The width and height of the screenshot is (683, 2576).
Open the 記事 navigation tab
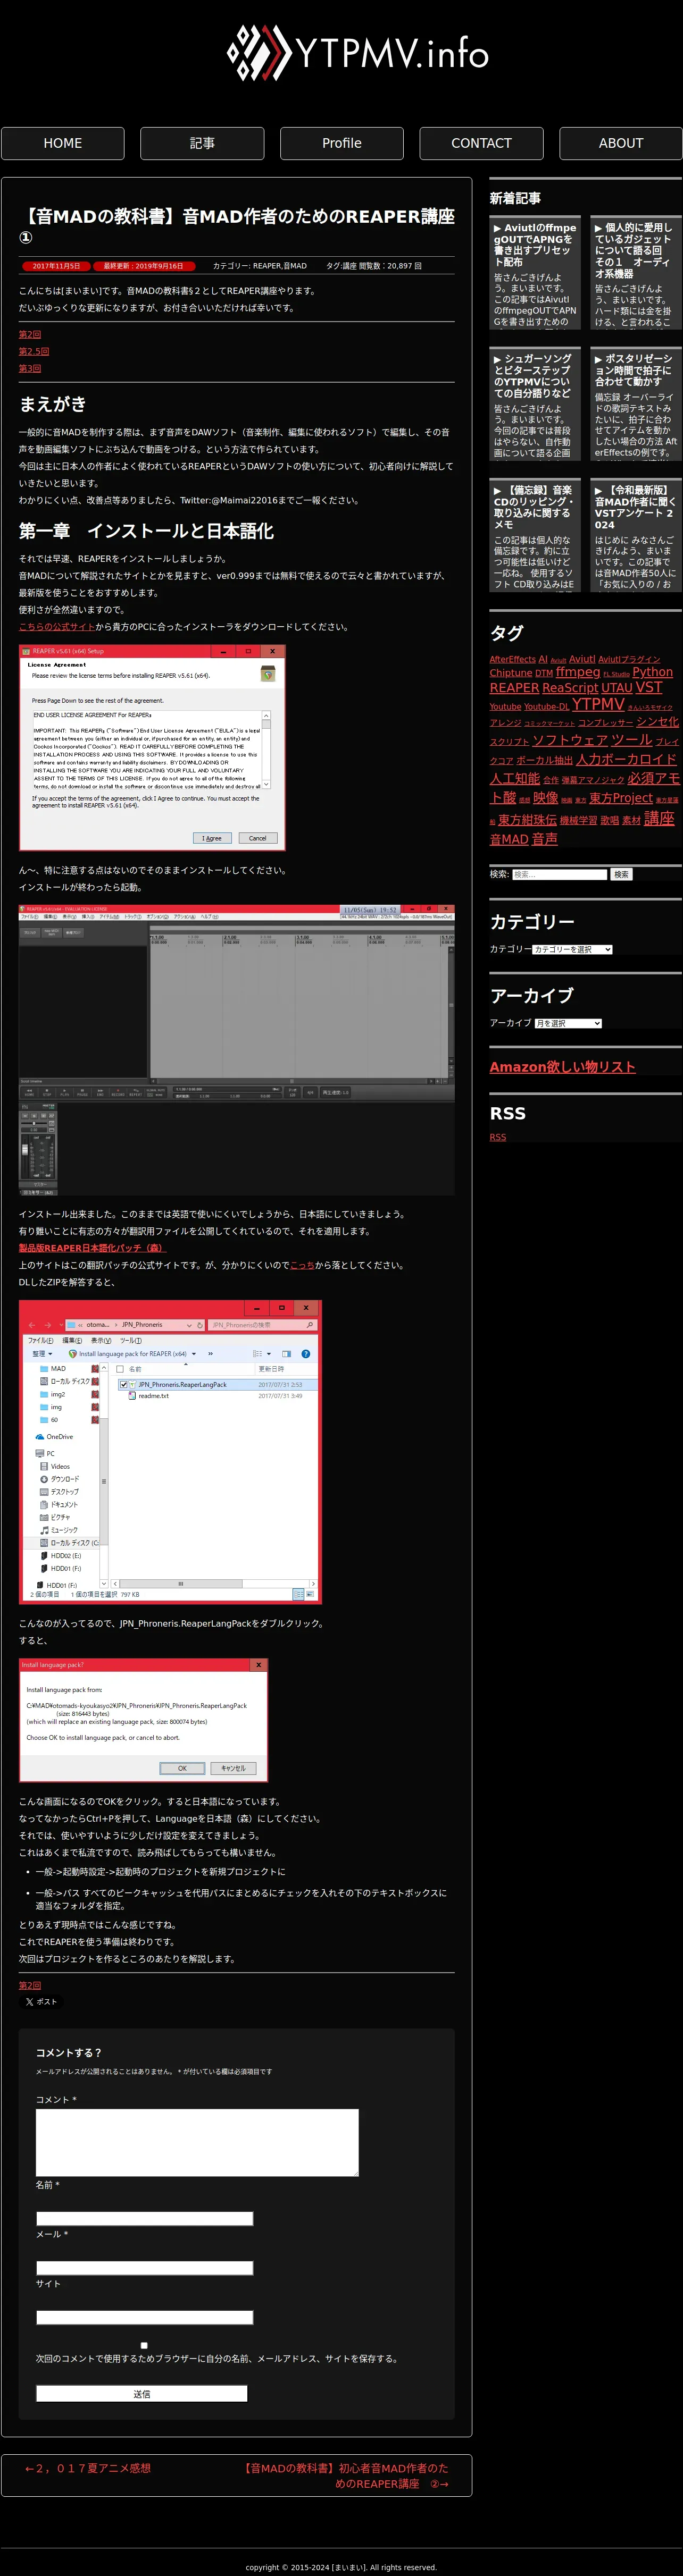tap(202, 143)
